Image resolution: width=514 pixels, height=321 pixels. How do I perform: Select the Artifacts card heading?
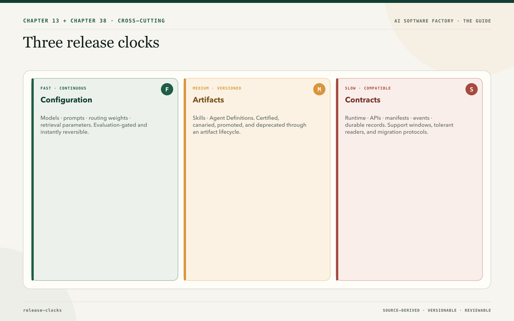pos(208,100)
